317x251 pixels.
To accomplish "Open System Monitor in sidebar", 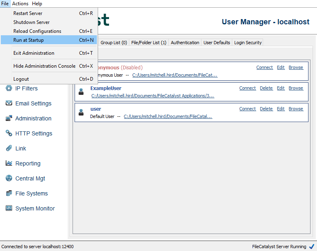I will point(35,208).
